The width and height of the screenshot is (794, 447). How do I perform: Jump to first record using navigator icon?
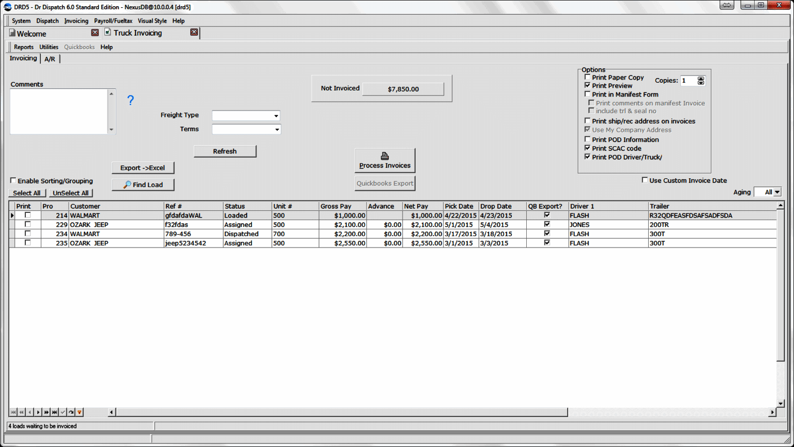[13, 412]
